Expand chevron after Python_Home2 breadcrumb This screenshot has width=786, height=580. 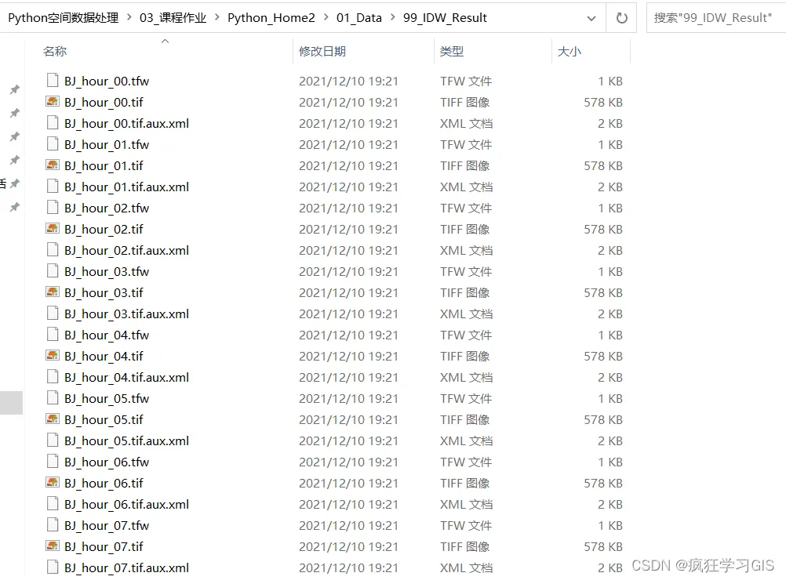click(x=326, y=17)
